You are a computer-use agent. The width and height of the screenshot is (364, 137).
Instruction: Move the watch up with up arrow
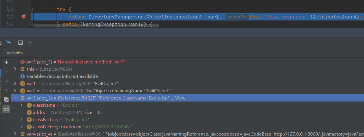pos(6,81)
